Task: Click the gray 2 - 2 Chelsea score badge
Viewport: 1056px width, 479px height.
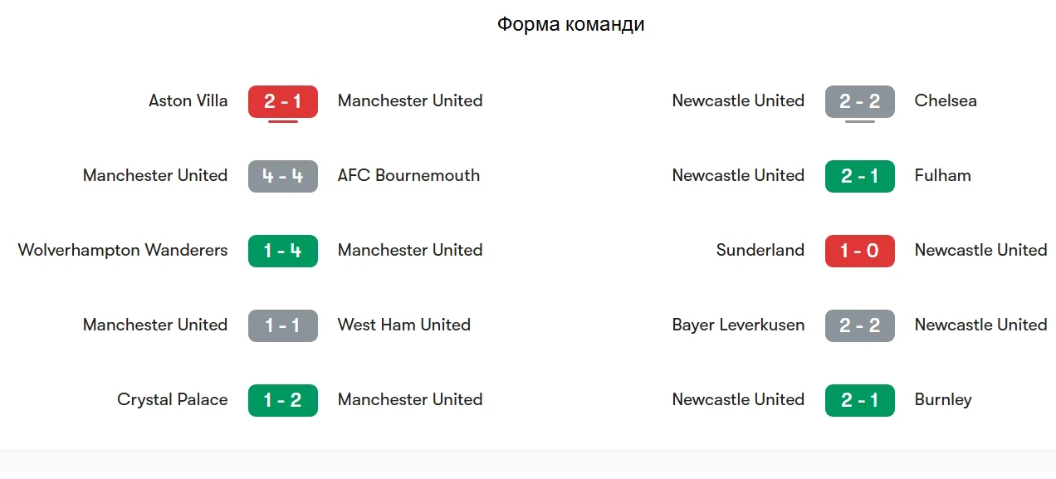Action: pos(859,101)
